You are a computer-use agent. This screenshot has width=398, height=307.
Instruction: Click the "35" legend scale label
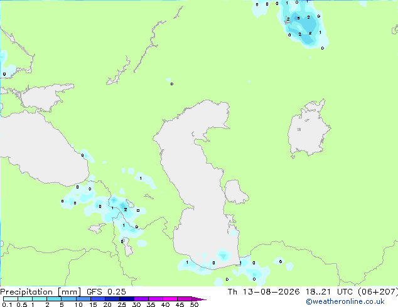[x=151, y=304]
